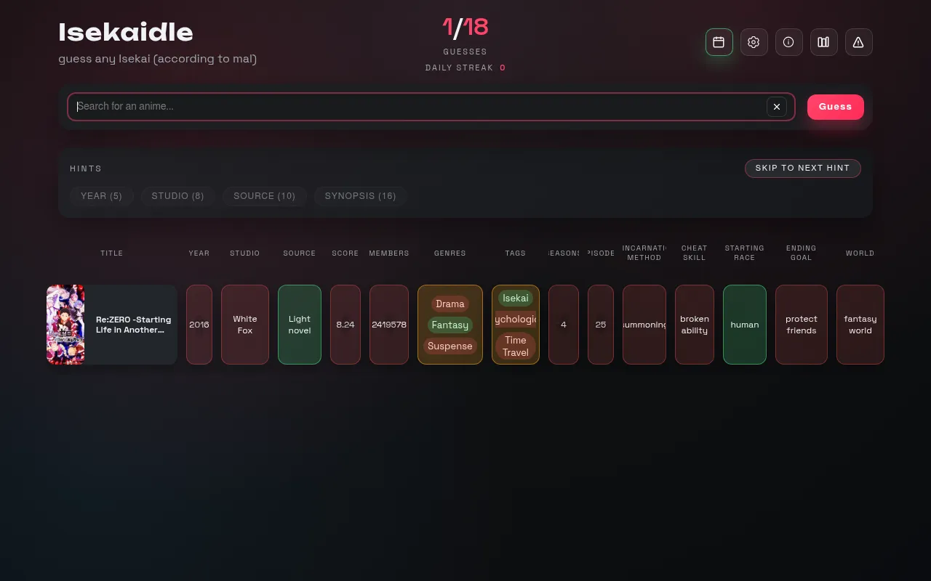Click the Re:ZERO cover thumbnail
This screenshot has width=931, height=581.
click(65, 325)
